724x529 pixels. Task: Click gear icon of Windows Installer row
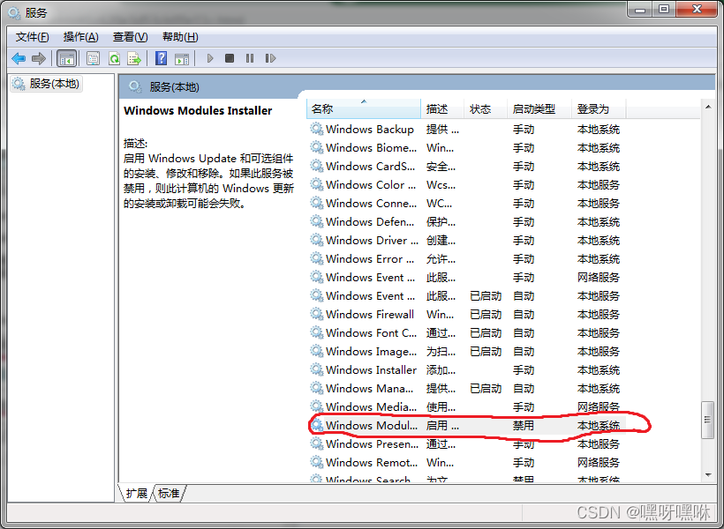pyautogui.click(x=317, y=369)
